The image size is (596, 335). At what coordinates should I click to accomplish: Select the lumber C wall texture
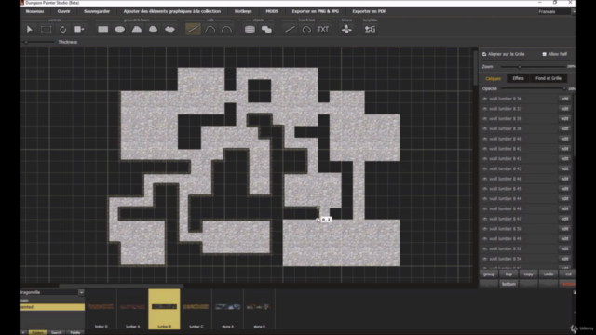click(196, 309)
